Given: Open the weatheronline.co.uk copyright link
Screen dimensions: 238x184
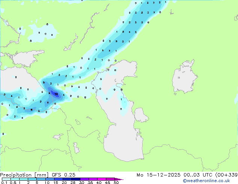Looking at the screenshot, I should click(x=206, y=181).
